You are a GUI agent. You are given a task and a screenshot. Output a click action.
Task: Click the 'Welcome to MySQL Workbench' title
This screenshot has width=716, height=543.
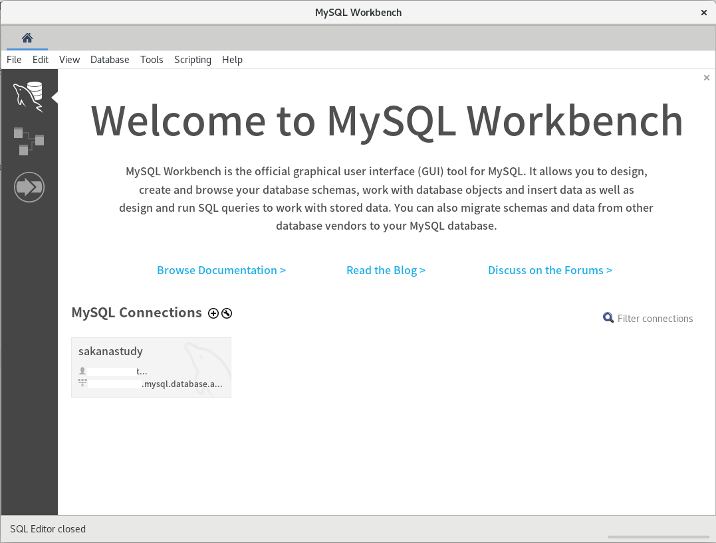click(387, 121)
